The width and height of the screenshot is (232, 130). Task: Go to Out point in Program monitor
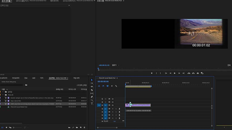pyautogui.click(x=184, y=73)
